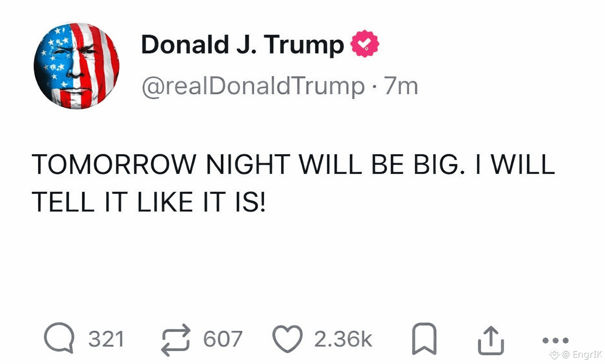This screenshot has height=364, width=605.
Task: Click the watermark logo beside EngrIK
Action: tap(555, 354)
